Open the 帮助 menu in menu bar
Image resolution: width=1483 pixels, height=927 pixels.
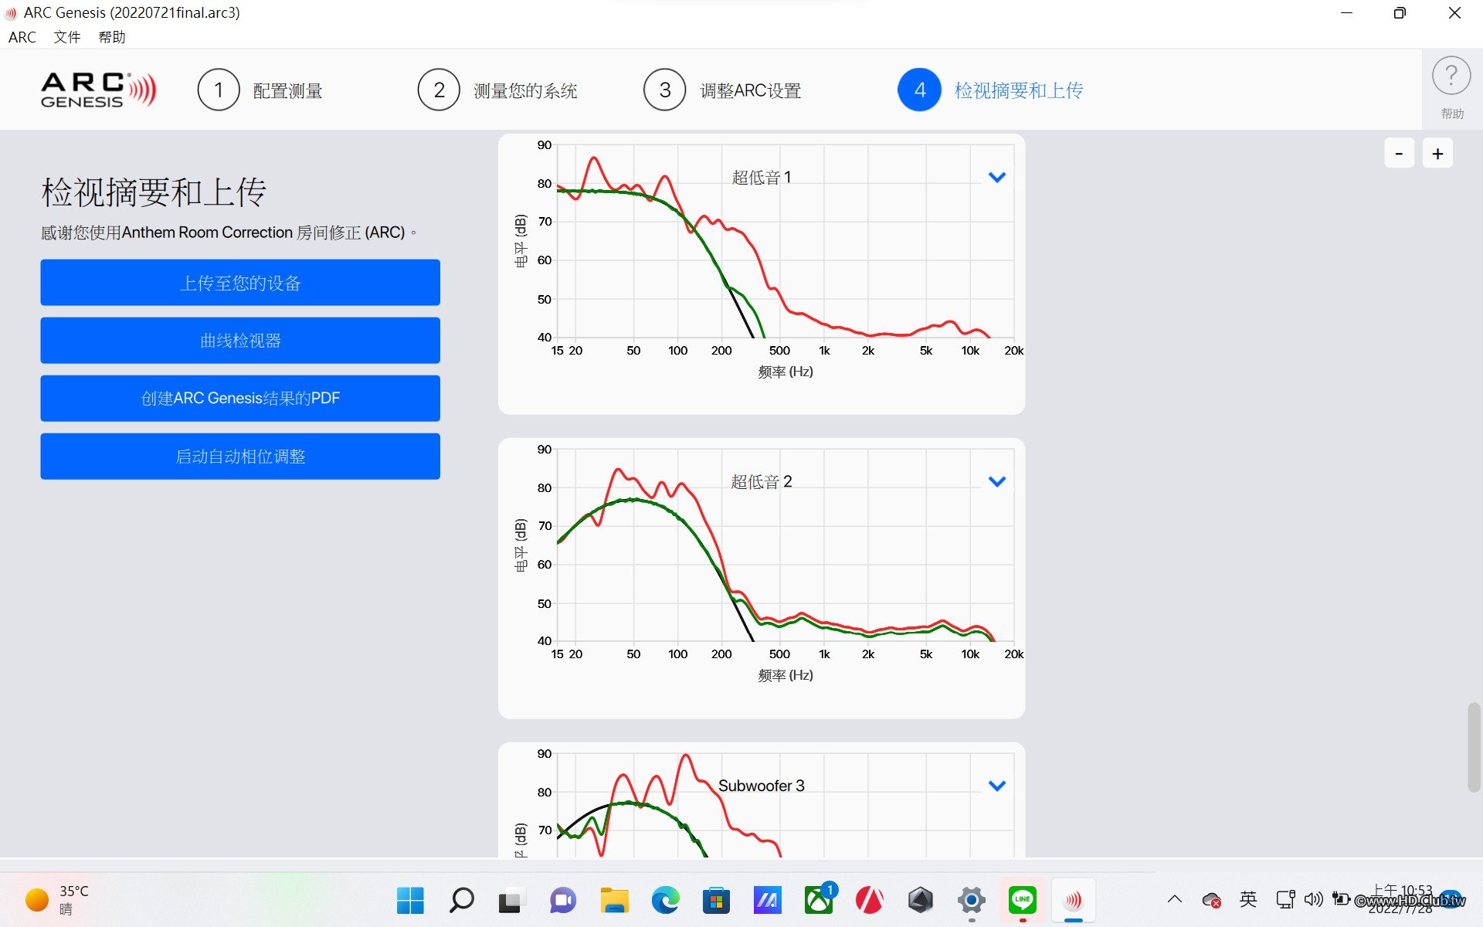(112, 37)
